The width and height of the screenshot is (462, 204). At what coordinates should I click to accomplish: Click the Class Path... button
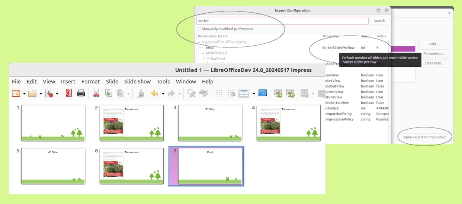[434, 63]
